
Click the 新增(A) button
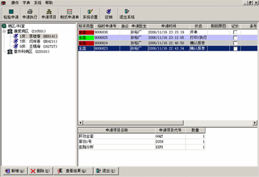(15, 171)
